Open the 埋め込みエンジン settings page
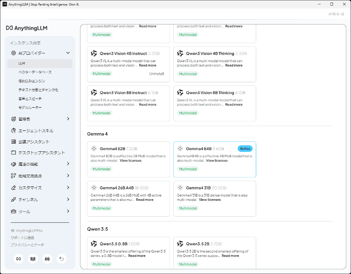 click(x=32, y=81)
